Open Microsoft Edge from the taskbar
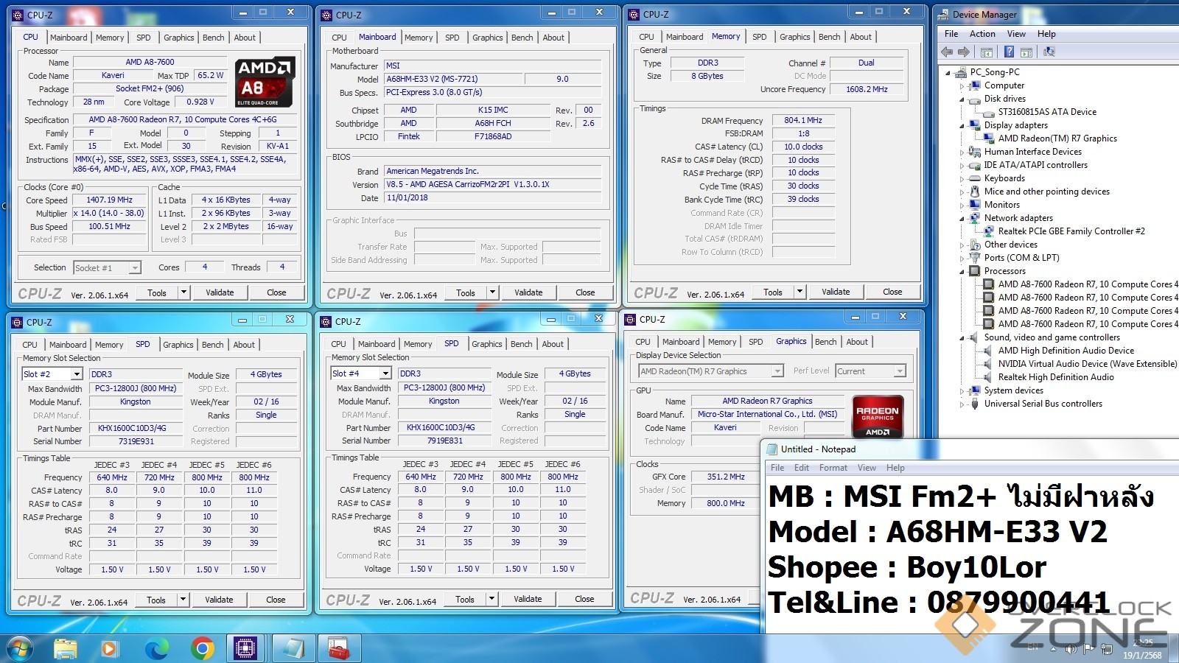Screen dimensions: 1179x663 pyautogui.click(x=156, y=648)
